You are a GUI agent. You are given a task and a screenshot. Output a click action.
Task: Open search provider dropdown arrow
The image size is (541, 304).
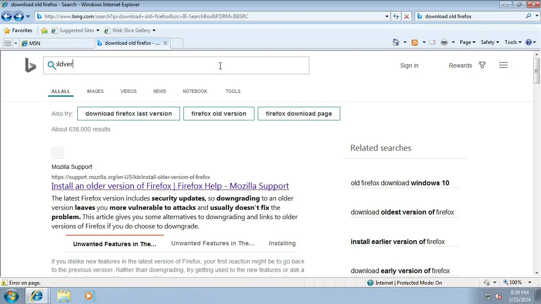(x=536, y=16)
